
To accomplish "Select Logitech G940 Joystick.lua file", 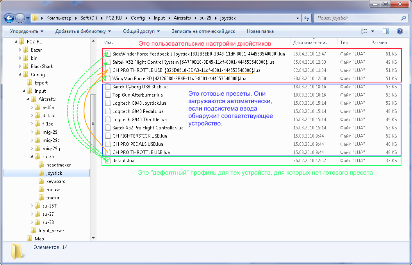I will (139, 103).
